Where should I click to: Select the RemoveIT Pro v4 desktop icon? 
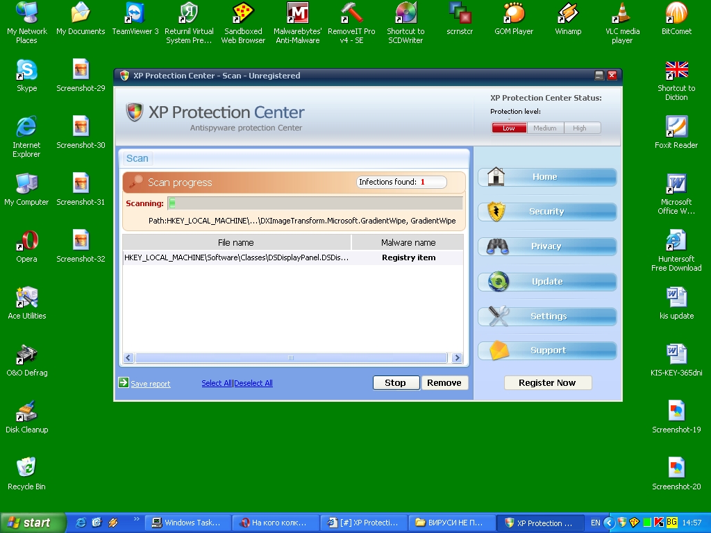pyautogui.click(x=351, y=23)
